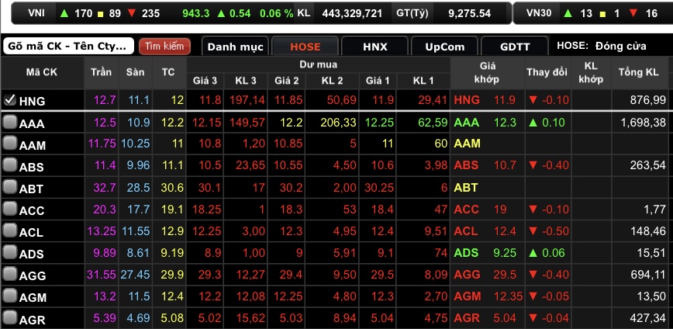Viewport: 673px width, 329px height.
Task: Click the green up arrow beside VNI
Action: (x=64, y=13)
